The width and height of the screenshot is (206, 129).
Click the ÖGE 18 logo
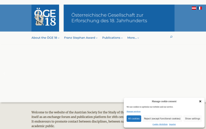(x=45, y=18)
